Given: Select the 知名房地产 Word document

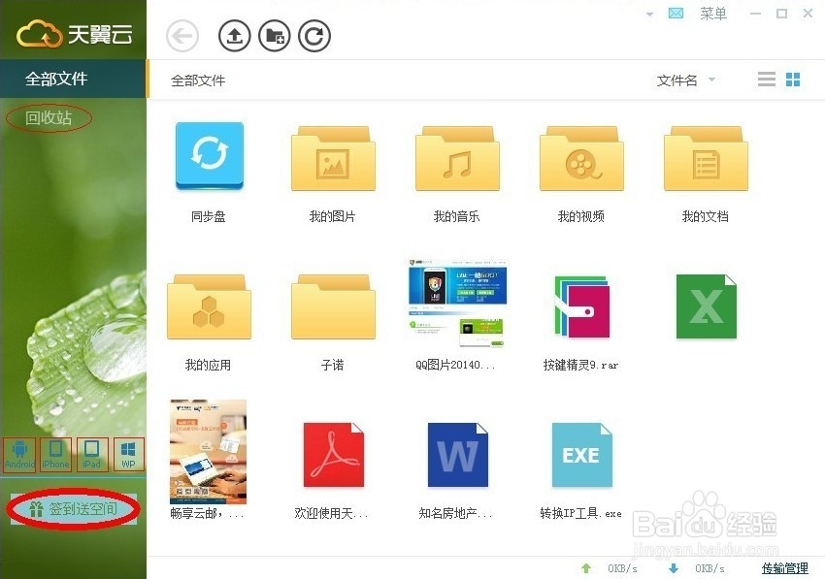Looking at the screenshot, I should [x=457, y=455].
